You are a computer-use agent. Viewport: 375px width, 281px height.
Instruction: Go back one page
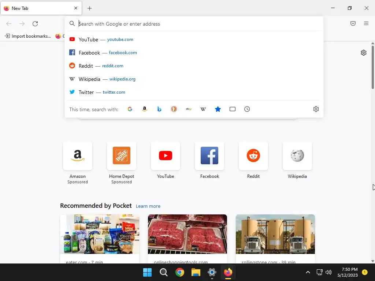point(9,24)
